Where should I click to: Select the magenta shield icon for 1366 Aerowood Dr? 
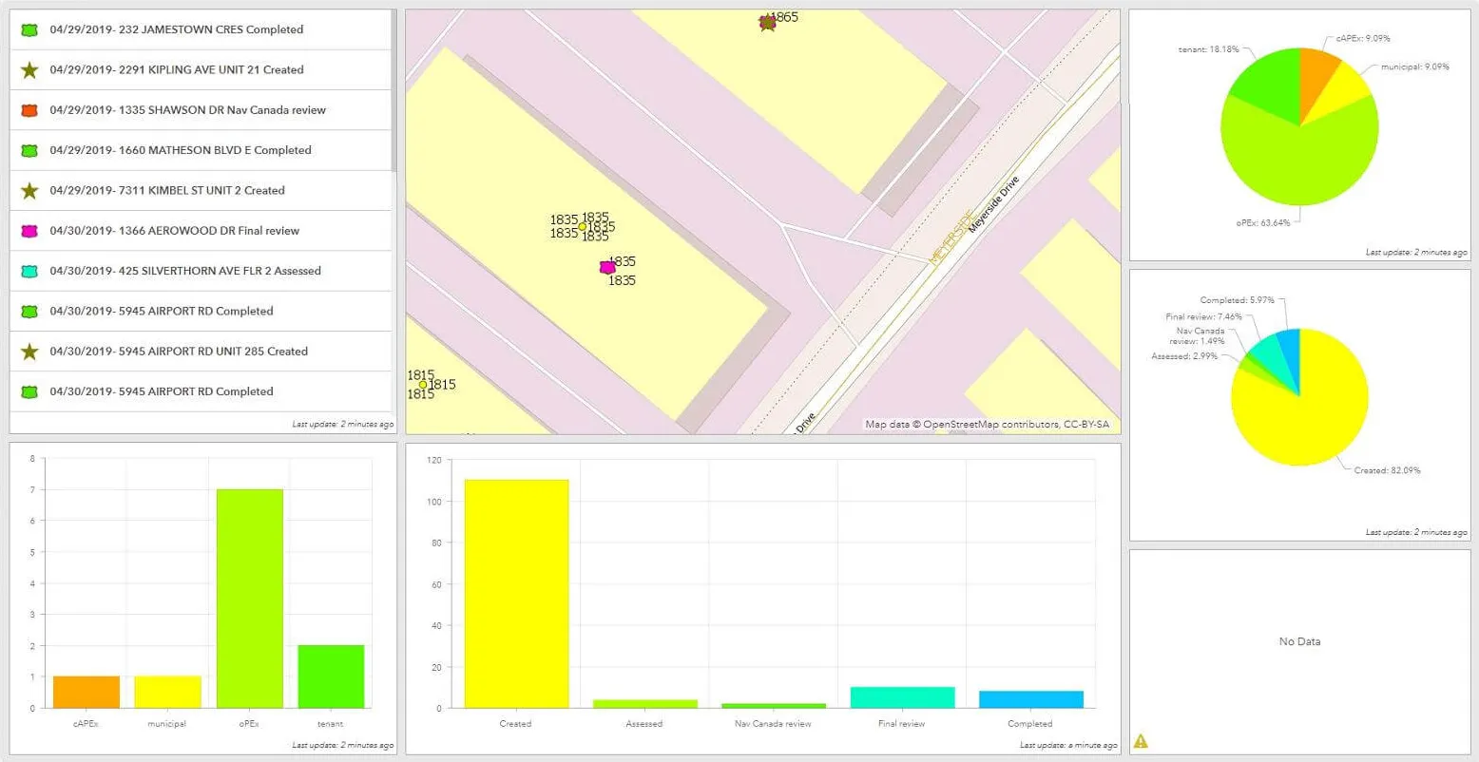tap(29, 231)
